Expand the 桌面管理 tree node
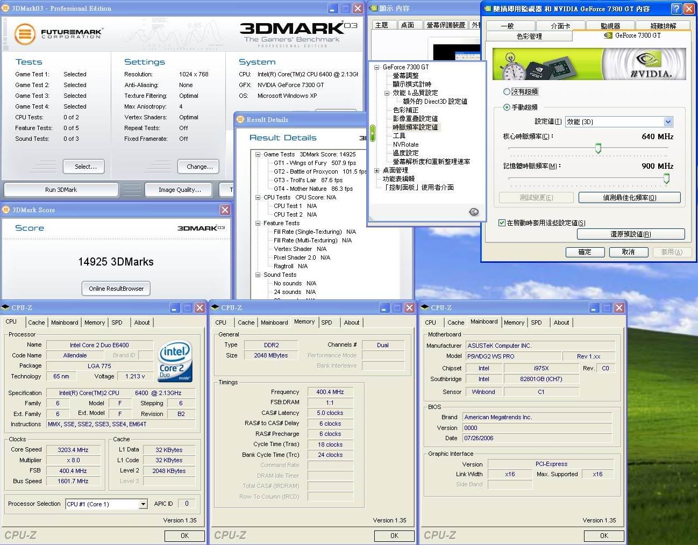 (x=376, y=170)
